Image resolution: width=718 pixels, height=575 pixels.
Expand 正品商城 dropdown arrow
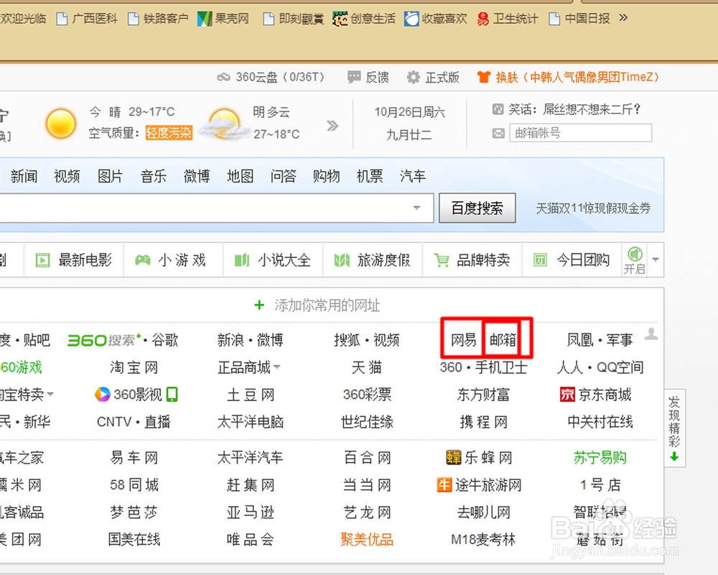coord(276,367)
